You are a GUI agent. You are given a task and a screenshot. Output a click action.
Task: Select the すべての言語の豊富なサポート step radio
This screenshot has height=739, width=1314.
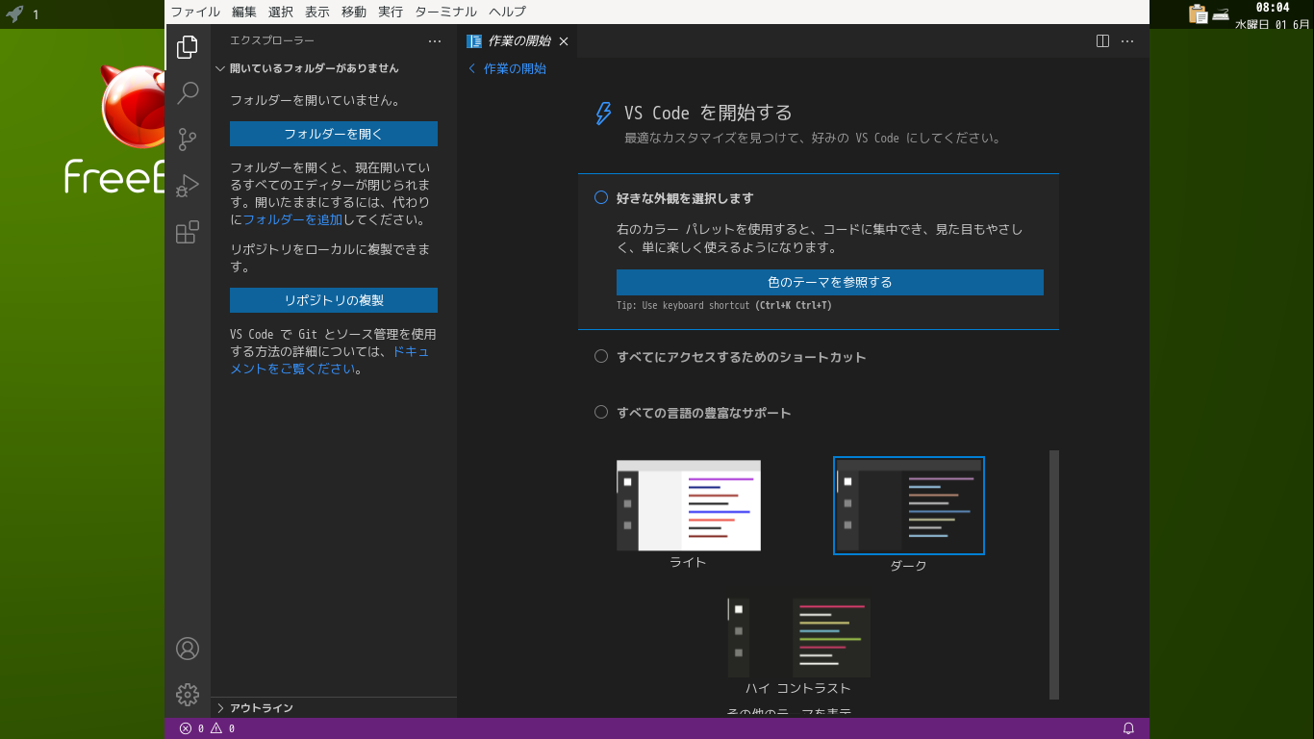601,413
